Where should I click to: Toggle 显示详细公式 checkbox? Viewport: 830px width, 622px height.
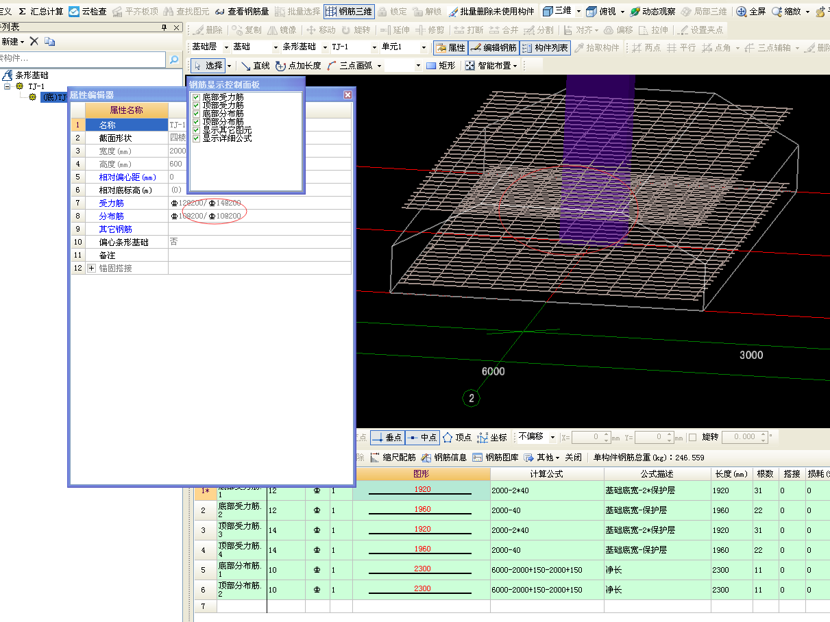(x=196, y=138)
